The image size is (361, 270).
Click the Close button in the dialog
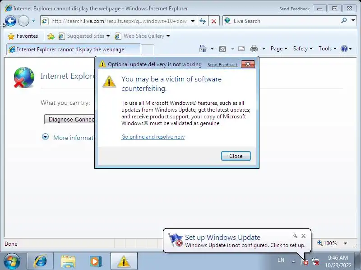coord(236,156)
